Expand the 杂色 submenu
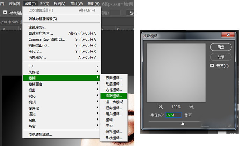The width and height of the screenshot is (243, 146). tap(62, 120)
